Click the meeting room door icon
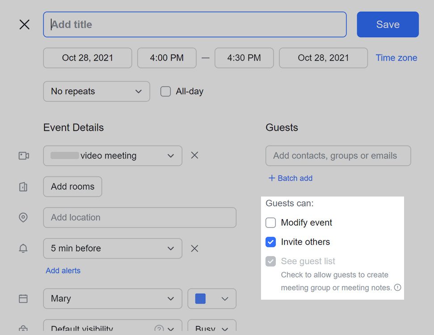 point(23,187)
